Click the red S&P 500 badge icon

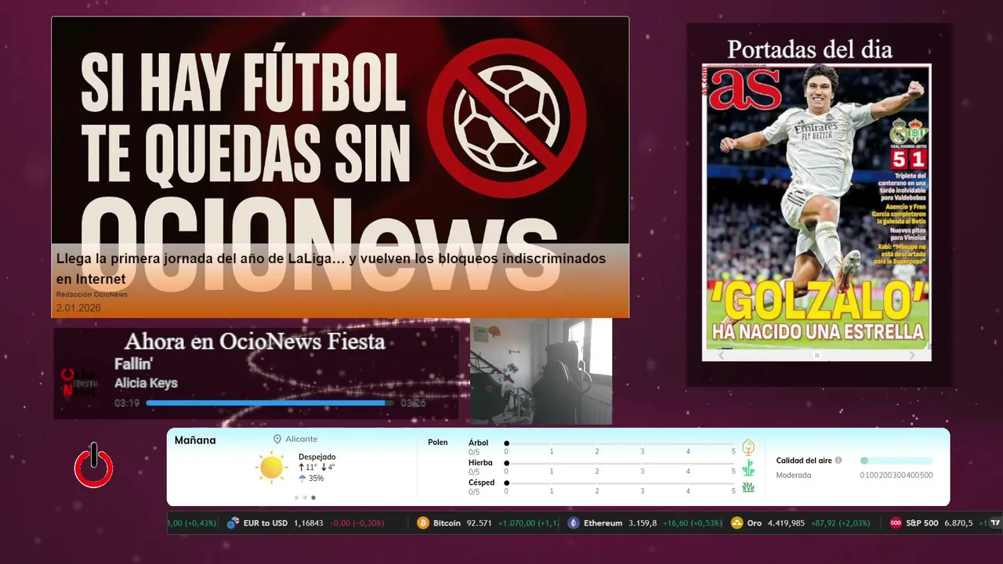click(x=896, y=523)
